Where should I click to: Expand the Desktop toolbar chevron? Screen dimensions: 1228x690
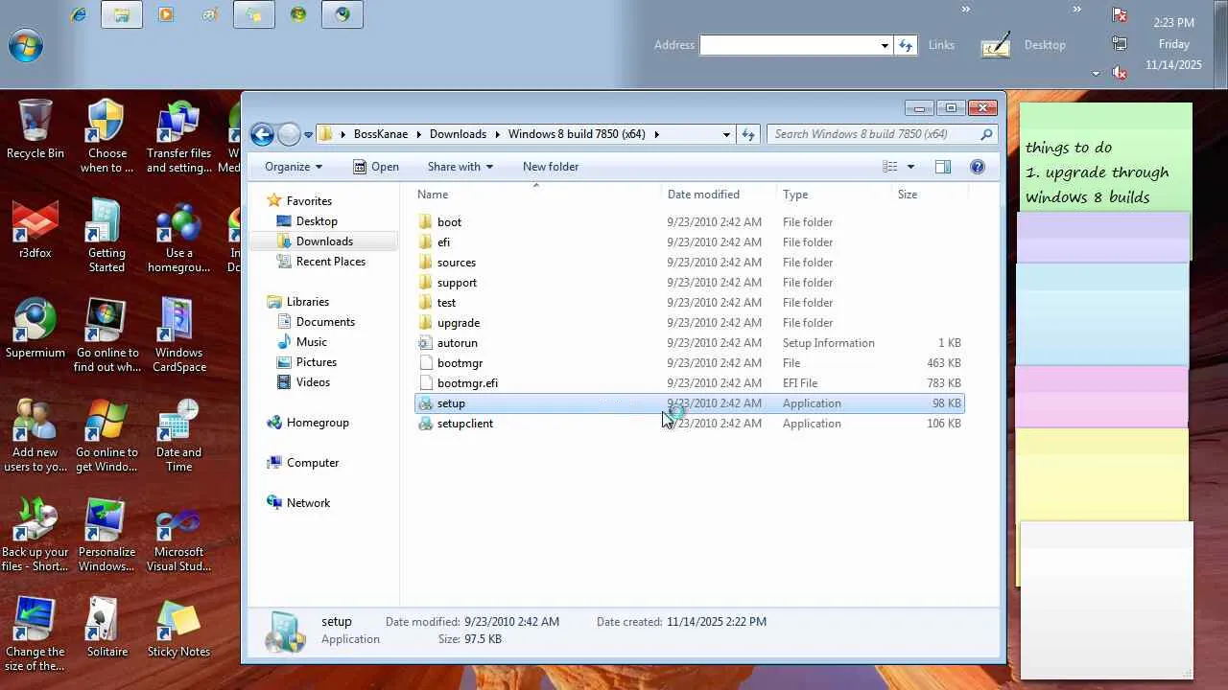click(x=1077, y=10)
